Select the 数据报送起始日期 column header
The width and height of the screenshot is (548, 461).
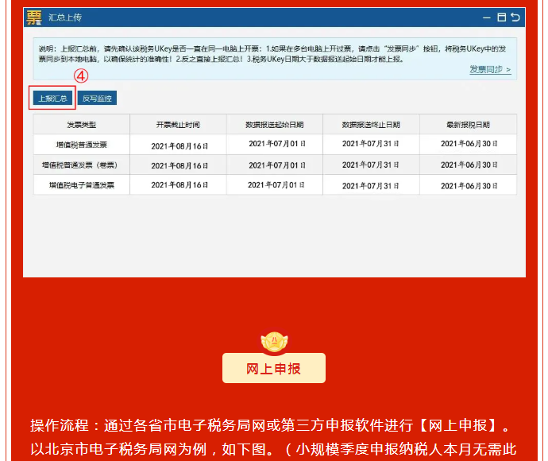click(x=275, y=125)
